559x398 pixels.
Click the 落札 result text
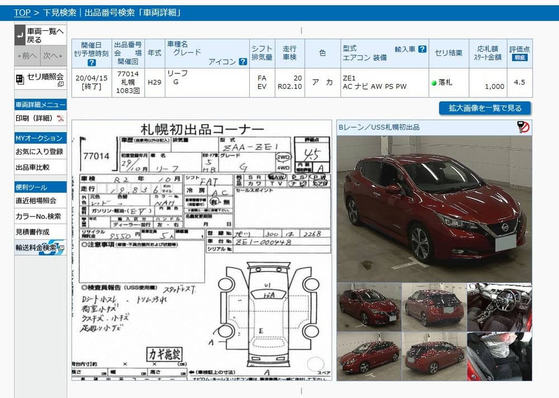(446, 82)
